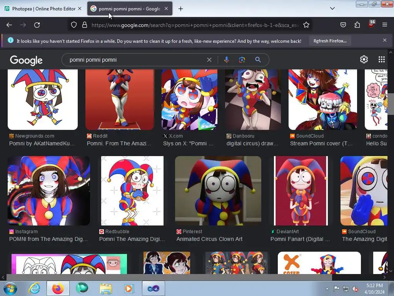Dismiss the Firefox refresh notification bar

pyautogui.click(x=385, y=40)
